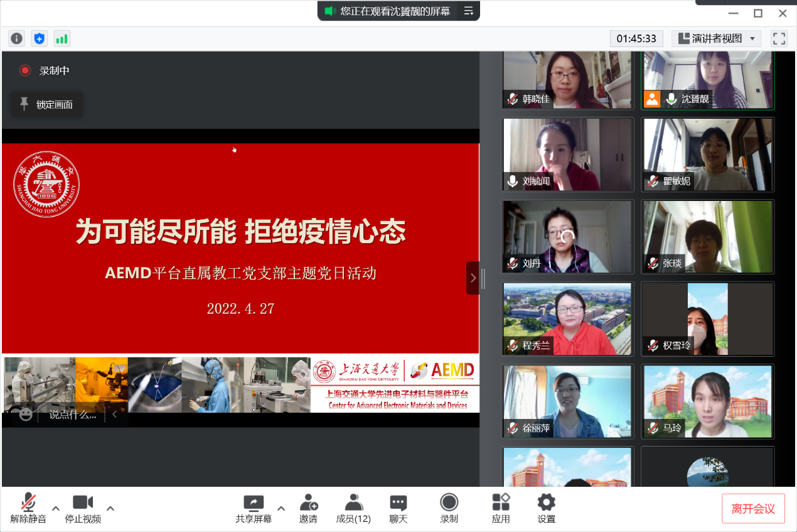
Task: Click the 说点什么 message input
Action: coord(73,415)
